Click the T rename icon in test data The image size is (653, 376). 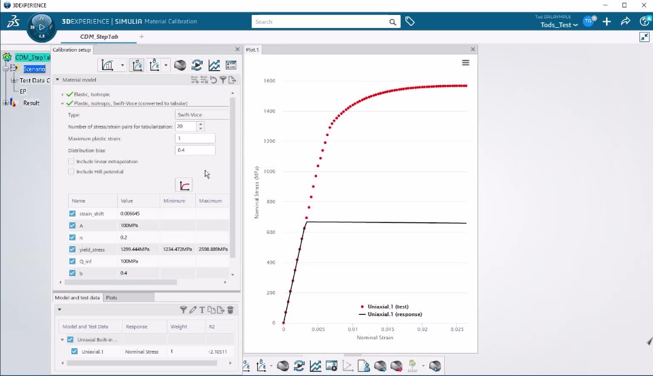(x=202, y=310)
